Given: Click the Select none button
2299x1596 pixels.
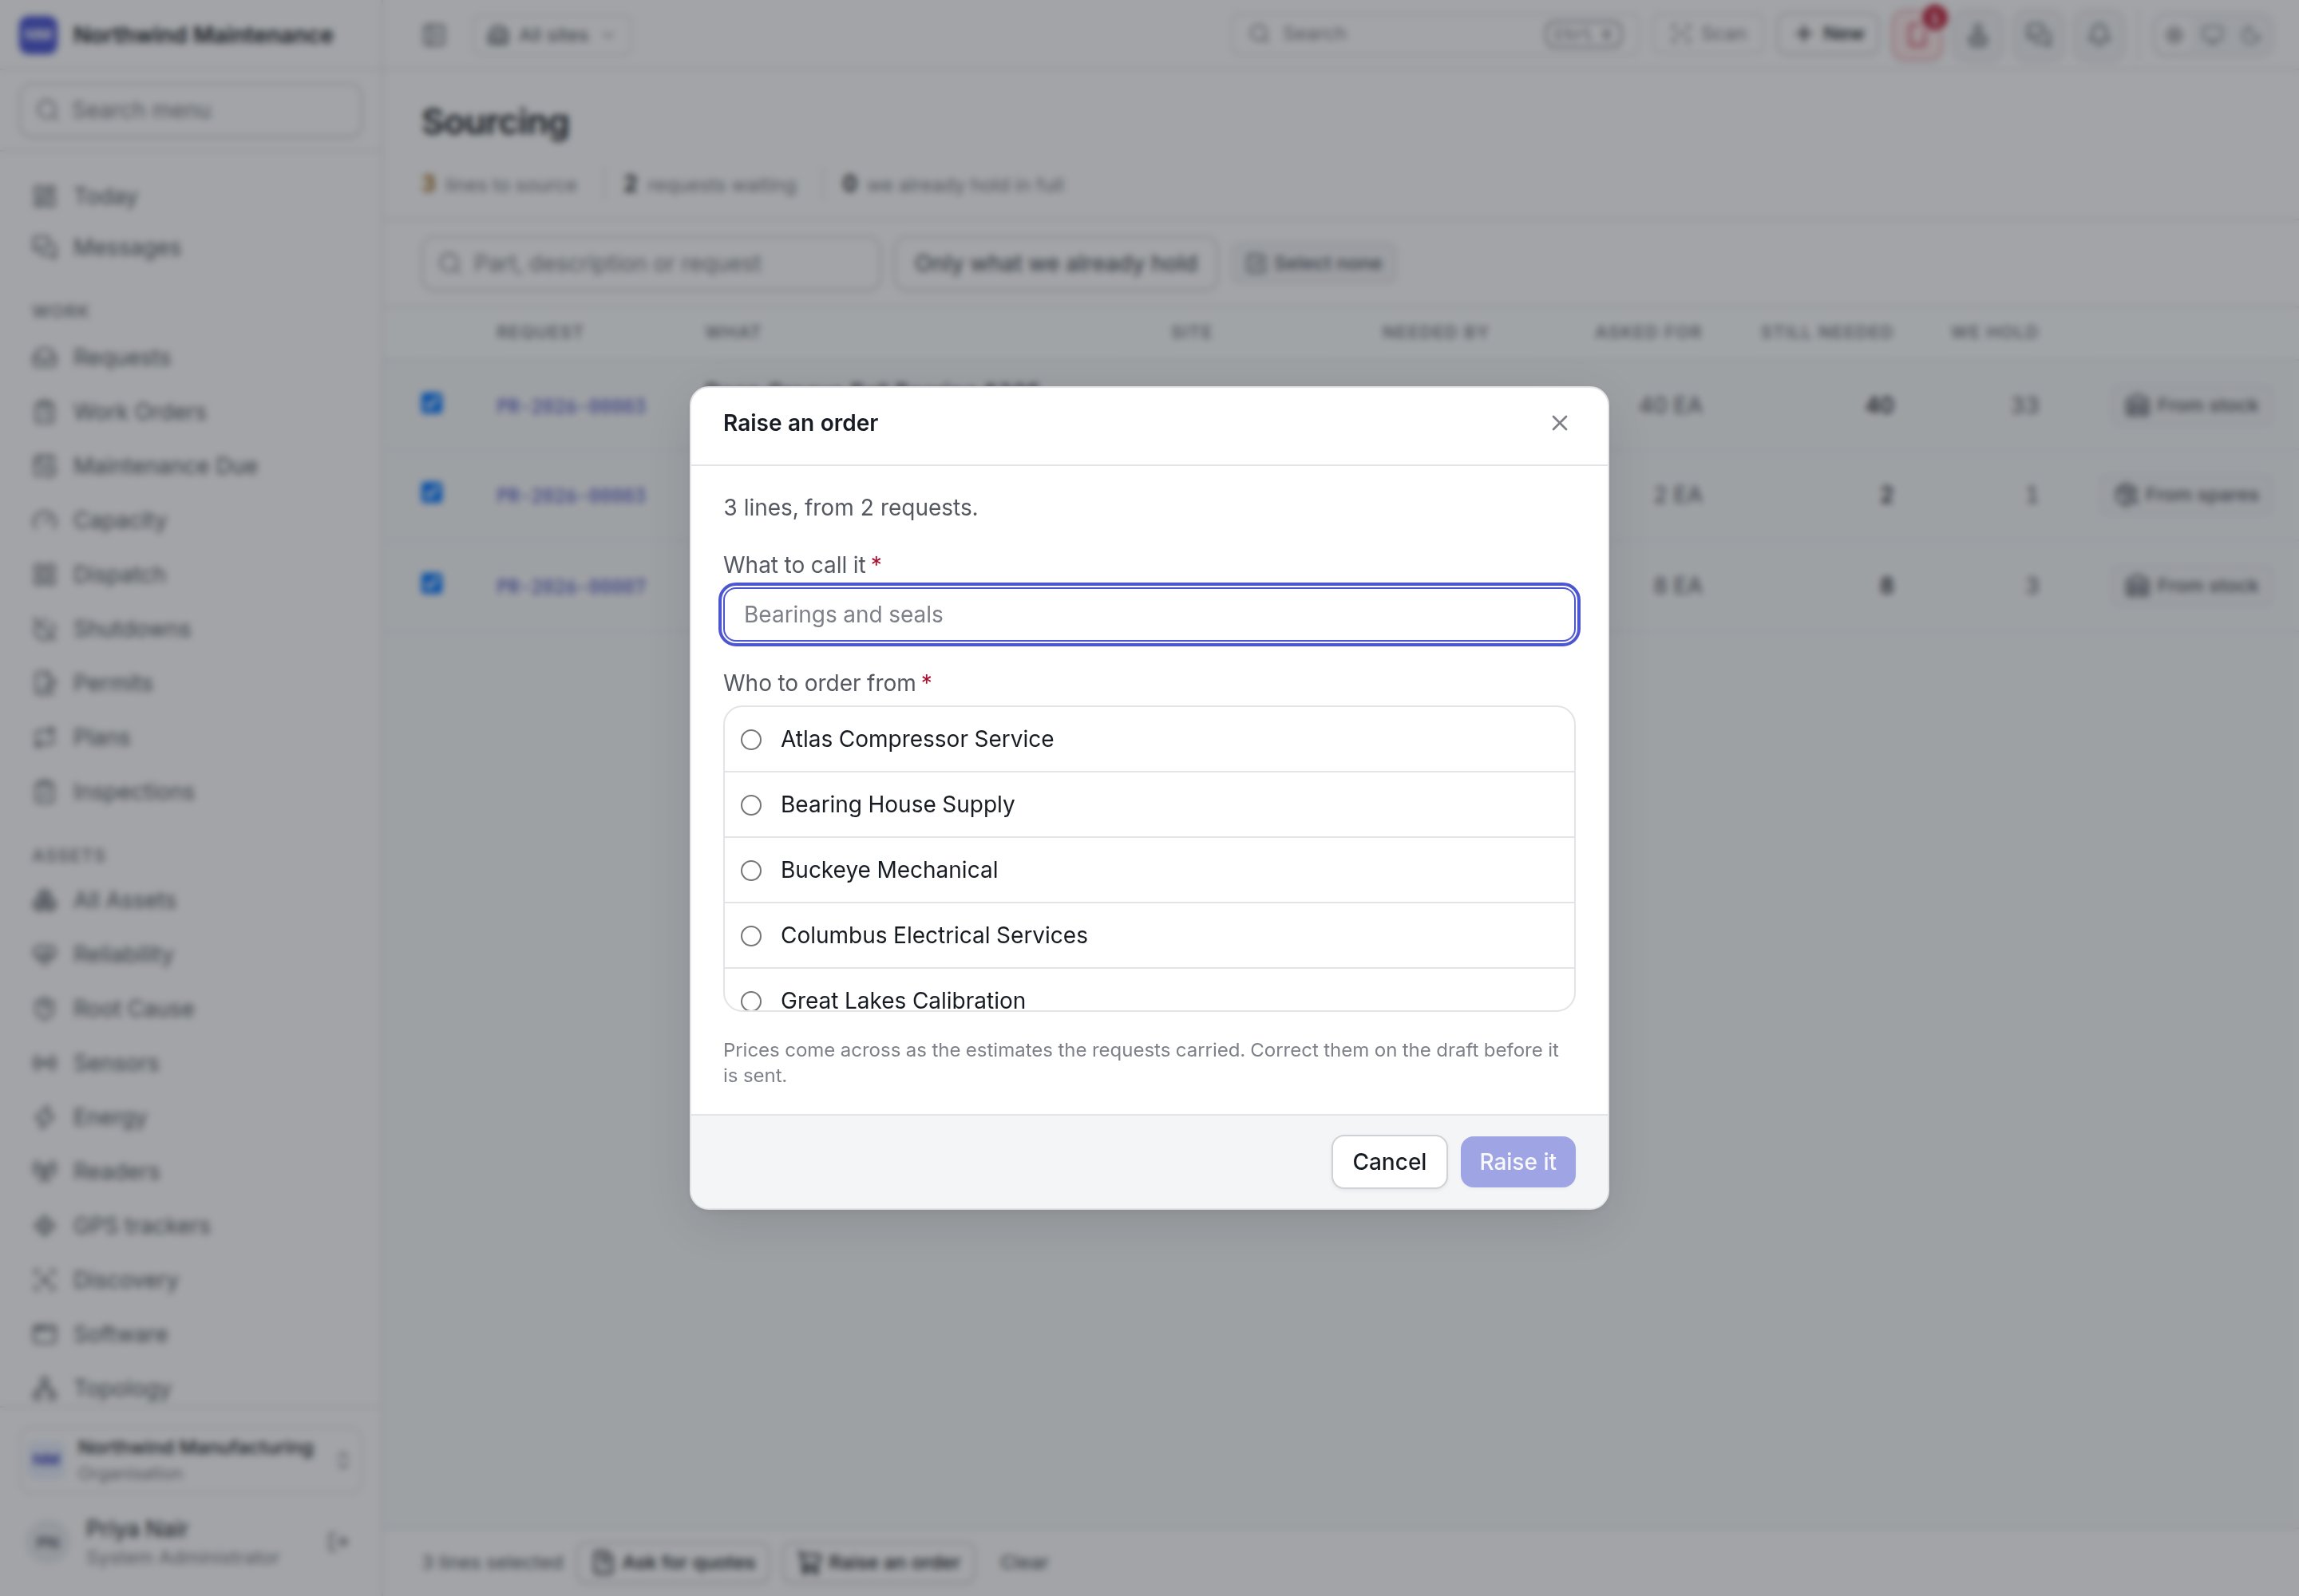Looking at the screenshot, I should [1314, 263].
